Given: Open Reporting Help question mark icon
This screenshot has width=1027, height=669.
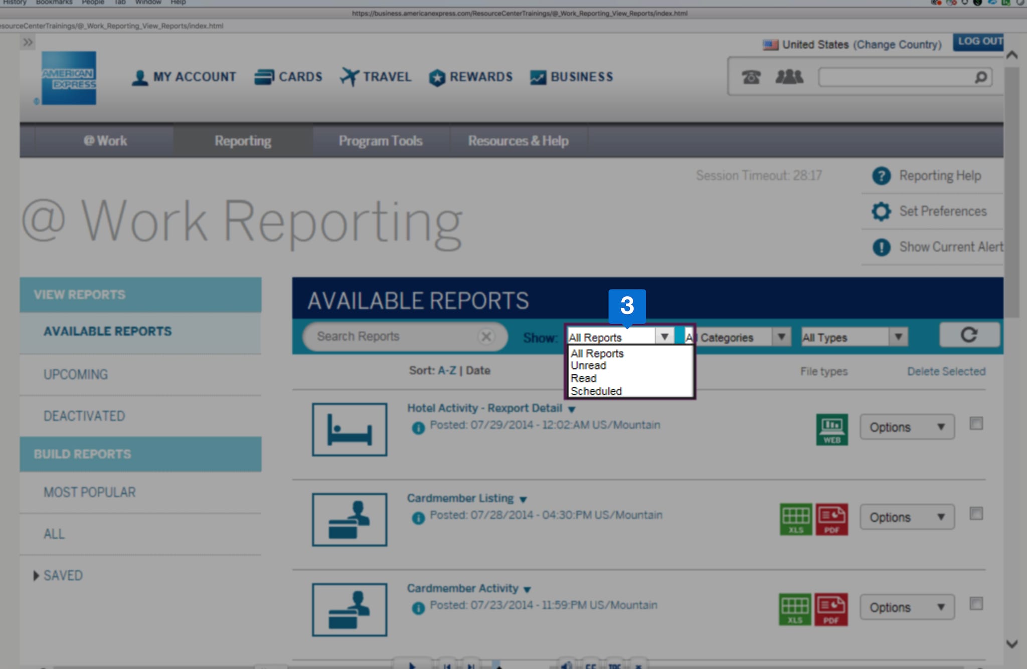Looking at the screenshot, I should pyautogui.click(x=881, y=176).
